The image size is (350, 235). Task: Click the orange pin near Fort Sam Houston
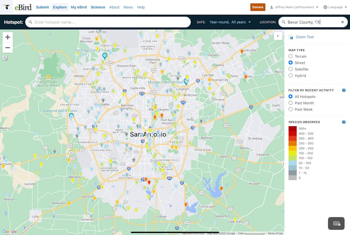click(162, 116)
